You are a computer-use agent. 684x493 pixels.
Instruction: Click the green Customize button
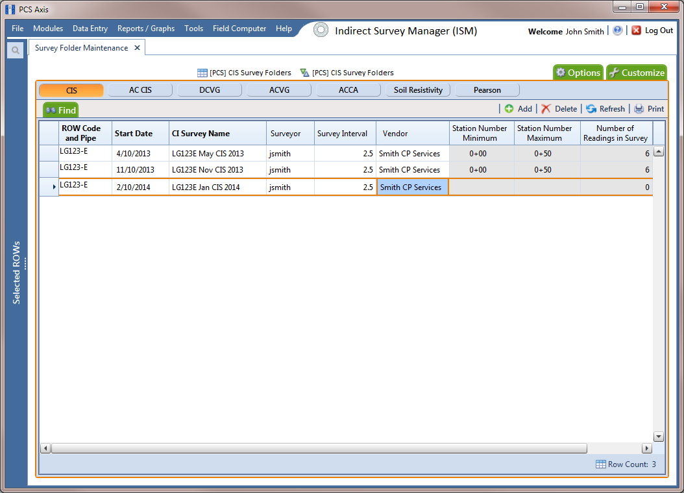coord(637,73)
